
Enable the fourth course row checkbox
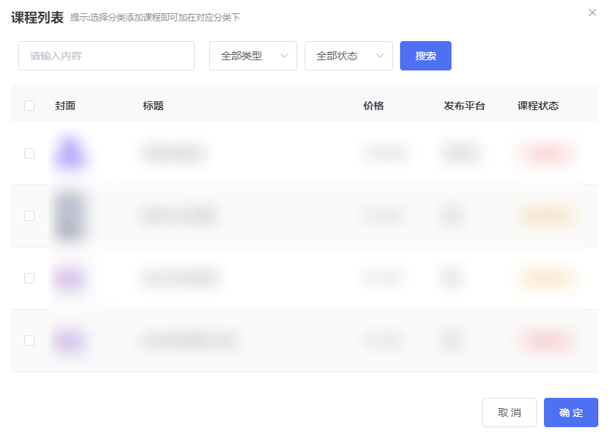coord(29,341)
